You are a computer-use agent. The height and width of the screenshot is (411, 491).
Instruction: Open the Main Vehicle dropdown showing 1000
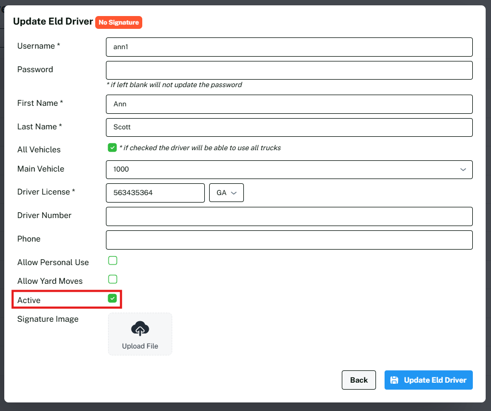[x=289, y=169]
